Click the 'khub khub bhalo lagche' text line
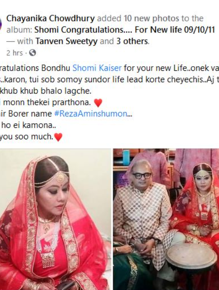Viewport: 219px width, 290px height. [x=46, y=91]
